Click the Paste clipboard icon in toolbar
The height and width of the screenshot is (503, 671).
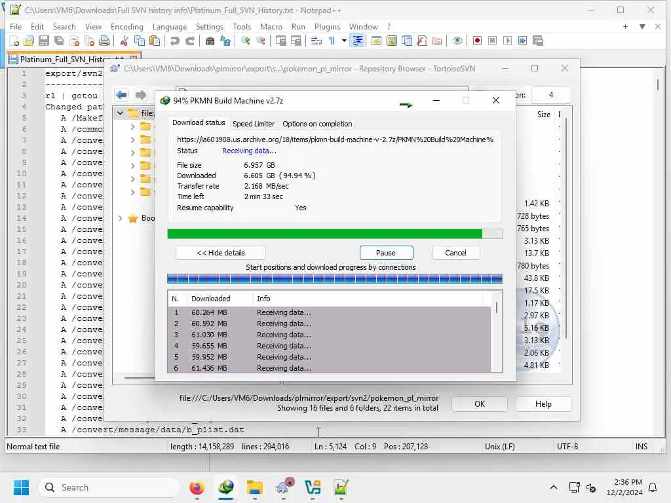click(x=155, y=41)
